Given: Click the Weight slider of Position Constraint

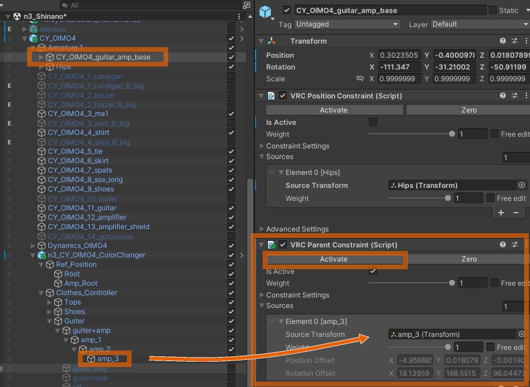Looking at the screenshot, I should tap(412, 134).
